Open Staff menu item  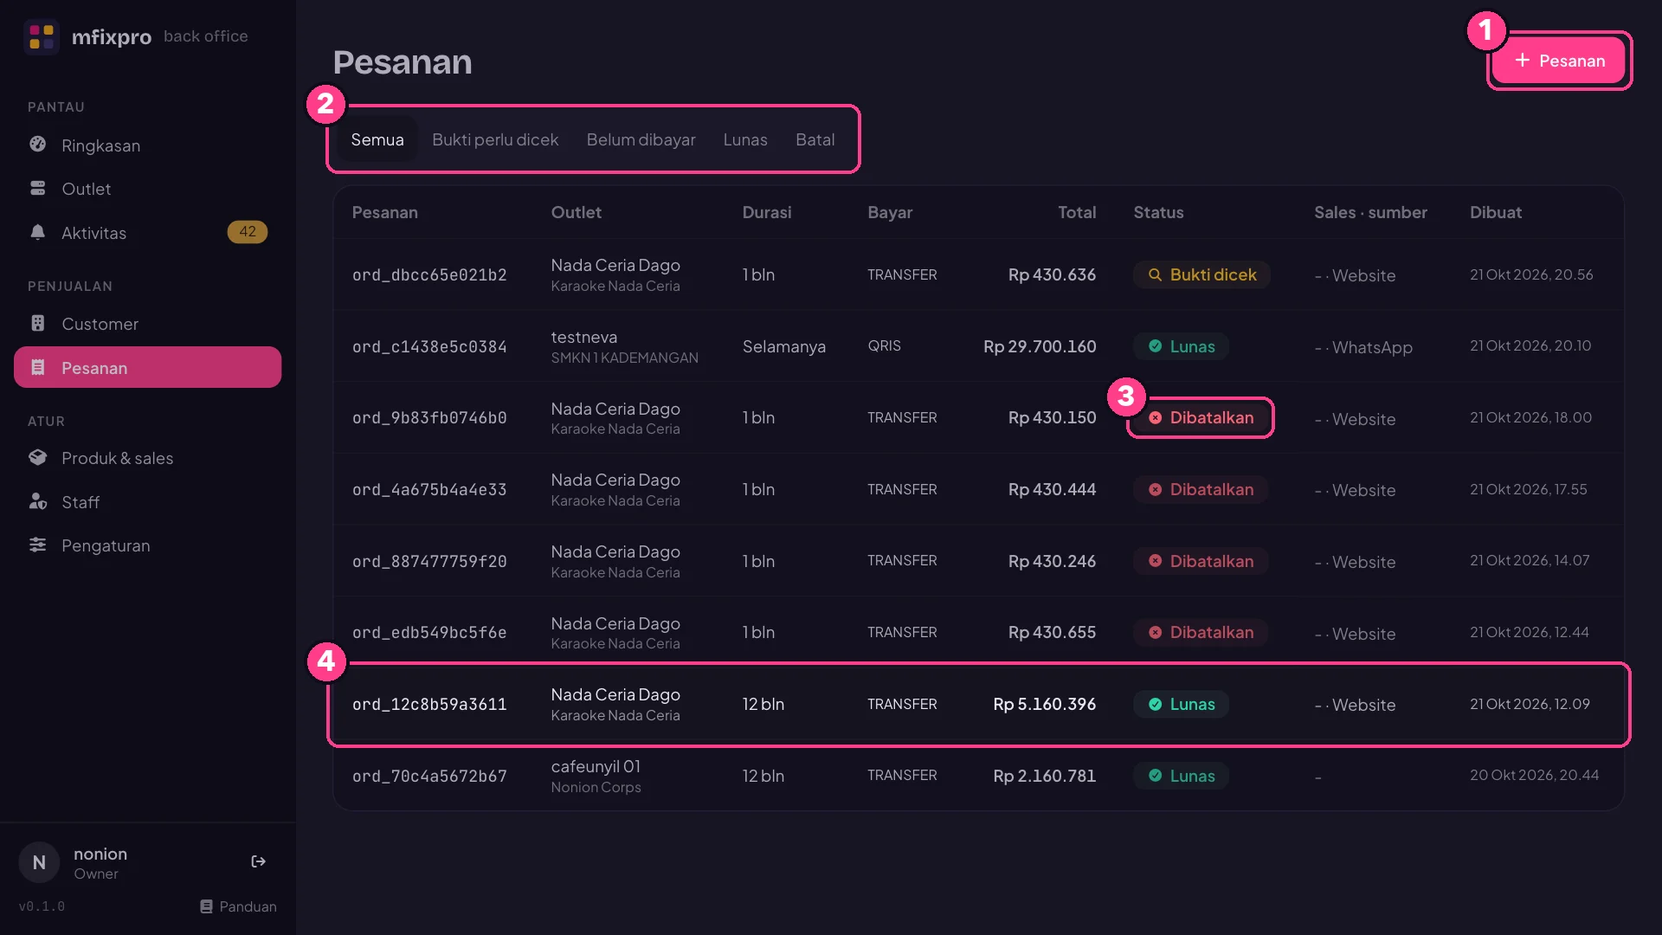pos(147,502)
